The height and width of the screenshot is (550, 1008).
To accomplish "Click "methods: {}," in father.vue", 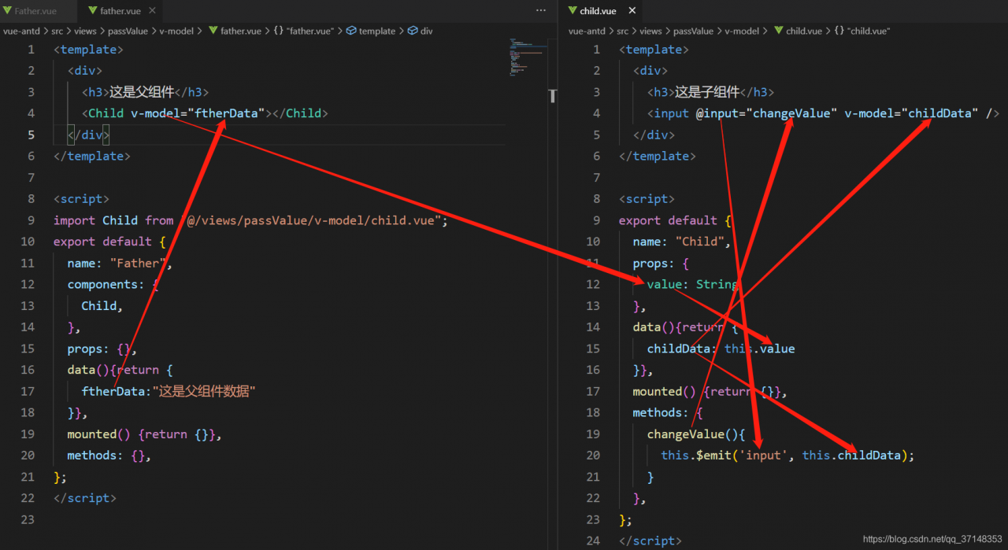I will click(109, 456).
